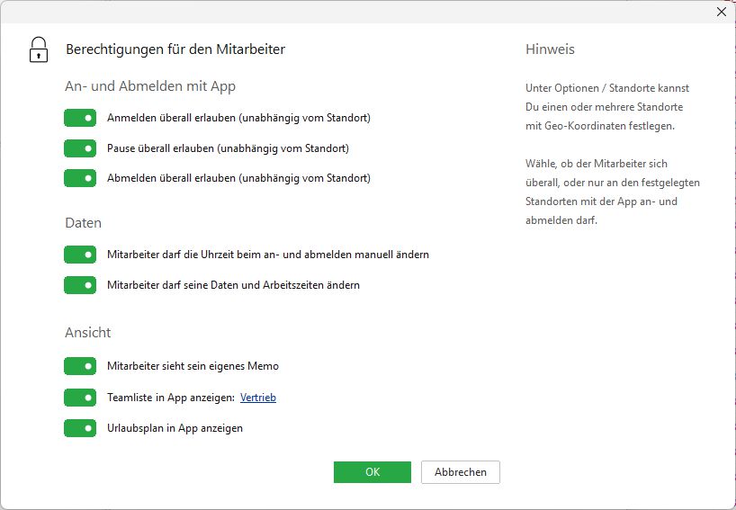Open the 'Vertrieb' team link
This screenshot has width=736, height=510.
[x=257, y=398]
